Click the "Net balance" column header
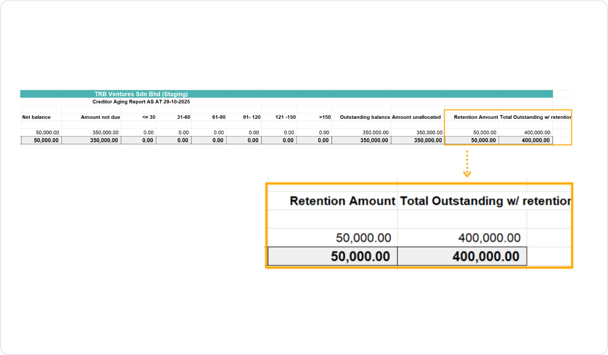Viewport: 608px width, 355px height. [x=36, y=117]
